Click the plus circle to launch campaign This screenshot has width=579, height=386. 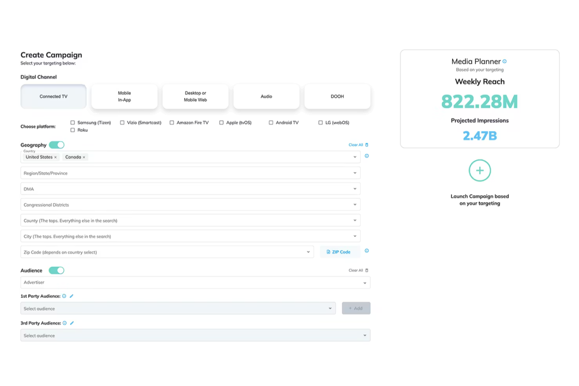click(x=480, y=171)
